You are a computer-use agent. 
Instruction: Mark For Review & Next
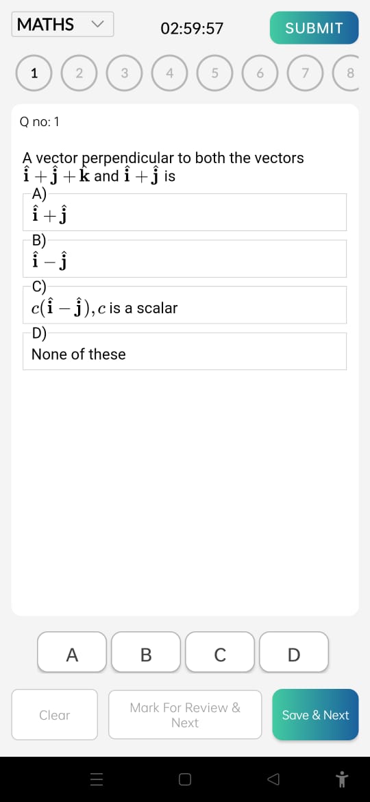click(185, 714)
